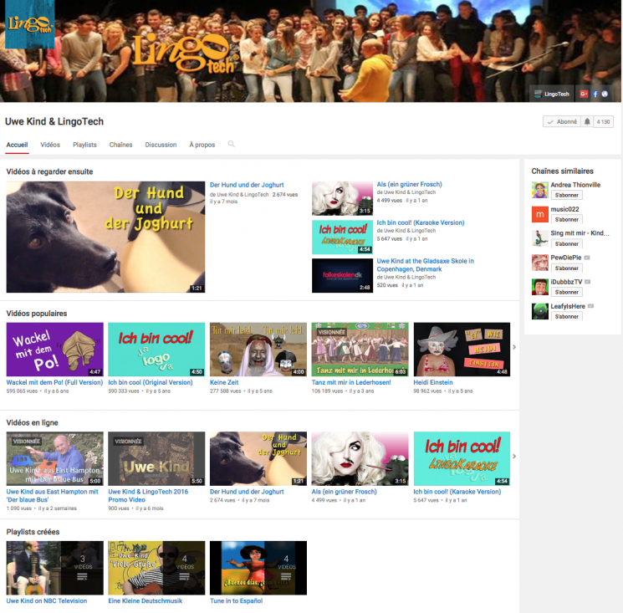Open the À propos tab
The width and height of the screenshot is (623, 613).
point(202,145)
